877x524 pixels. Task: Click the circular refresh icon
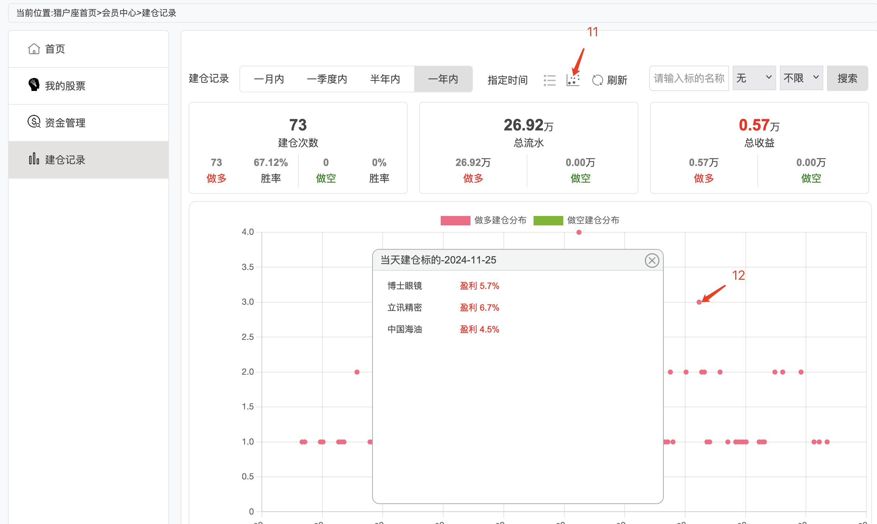click(597, 80)
